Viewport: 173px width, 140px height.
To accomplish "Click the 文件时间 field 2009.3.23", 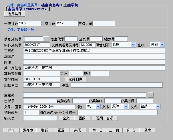I will click(x=42, y=79).
